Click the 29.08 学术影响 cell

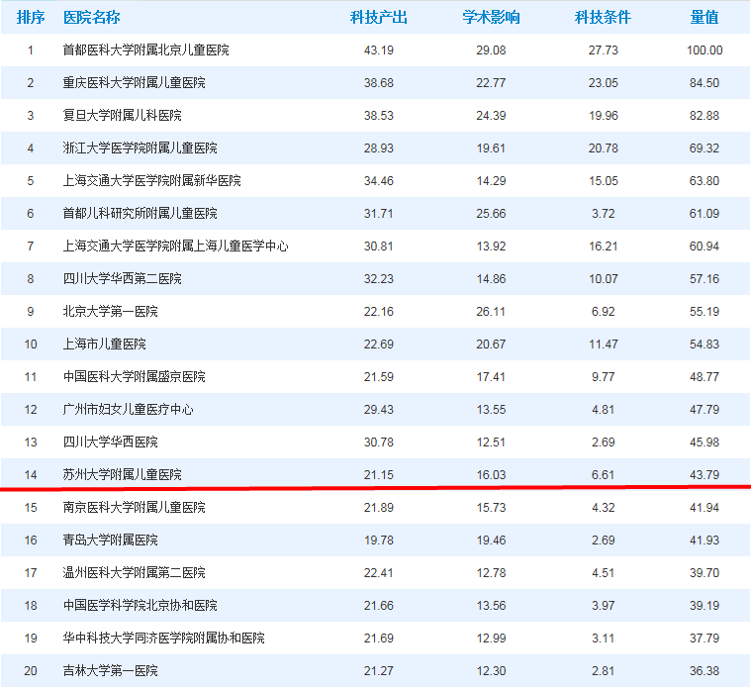tap(491, 49)
